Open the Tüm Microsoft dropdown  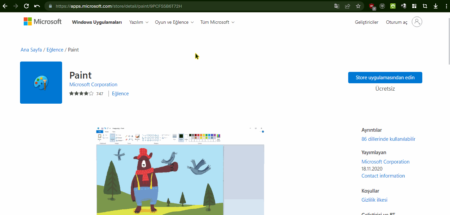click(217, 22)
